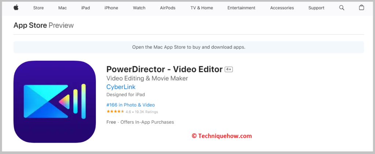Click the Open the Mac App Store banner
375x154 pixels.
[189, 47]
